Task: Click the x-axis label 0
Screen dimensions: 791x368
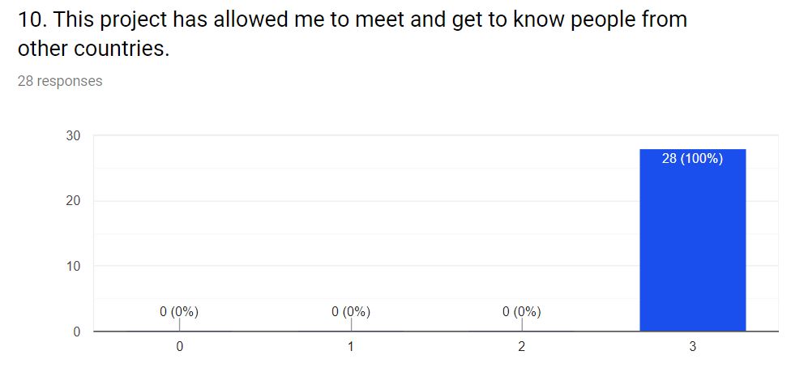Action: pyautogui.click(x=180, y=347)
